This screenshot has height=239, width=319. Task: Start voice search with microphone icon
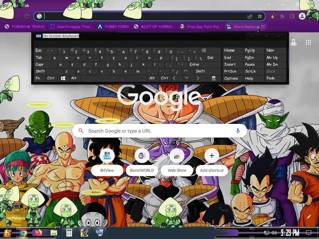tap(238, 131)
